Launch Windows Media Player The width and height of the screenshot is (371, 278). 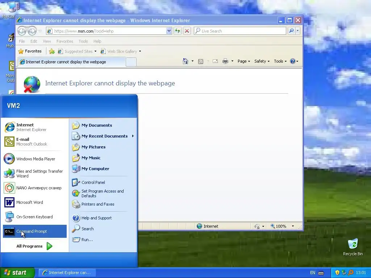click(x=35, y=159)
